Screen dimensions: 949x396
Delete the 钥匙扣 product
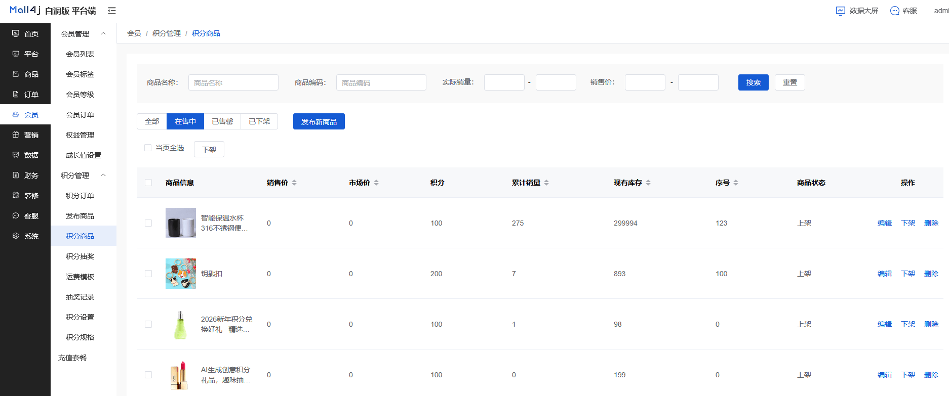(931, 274)
